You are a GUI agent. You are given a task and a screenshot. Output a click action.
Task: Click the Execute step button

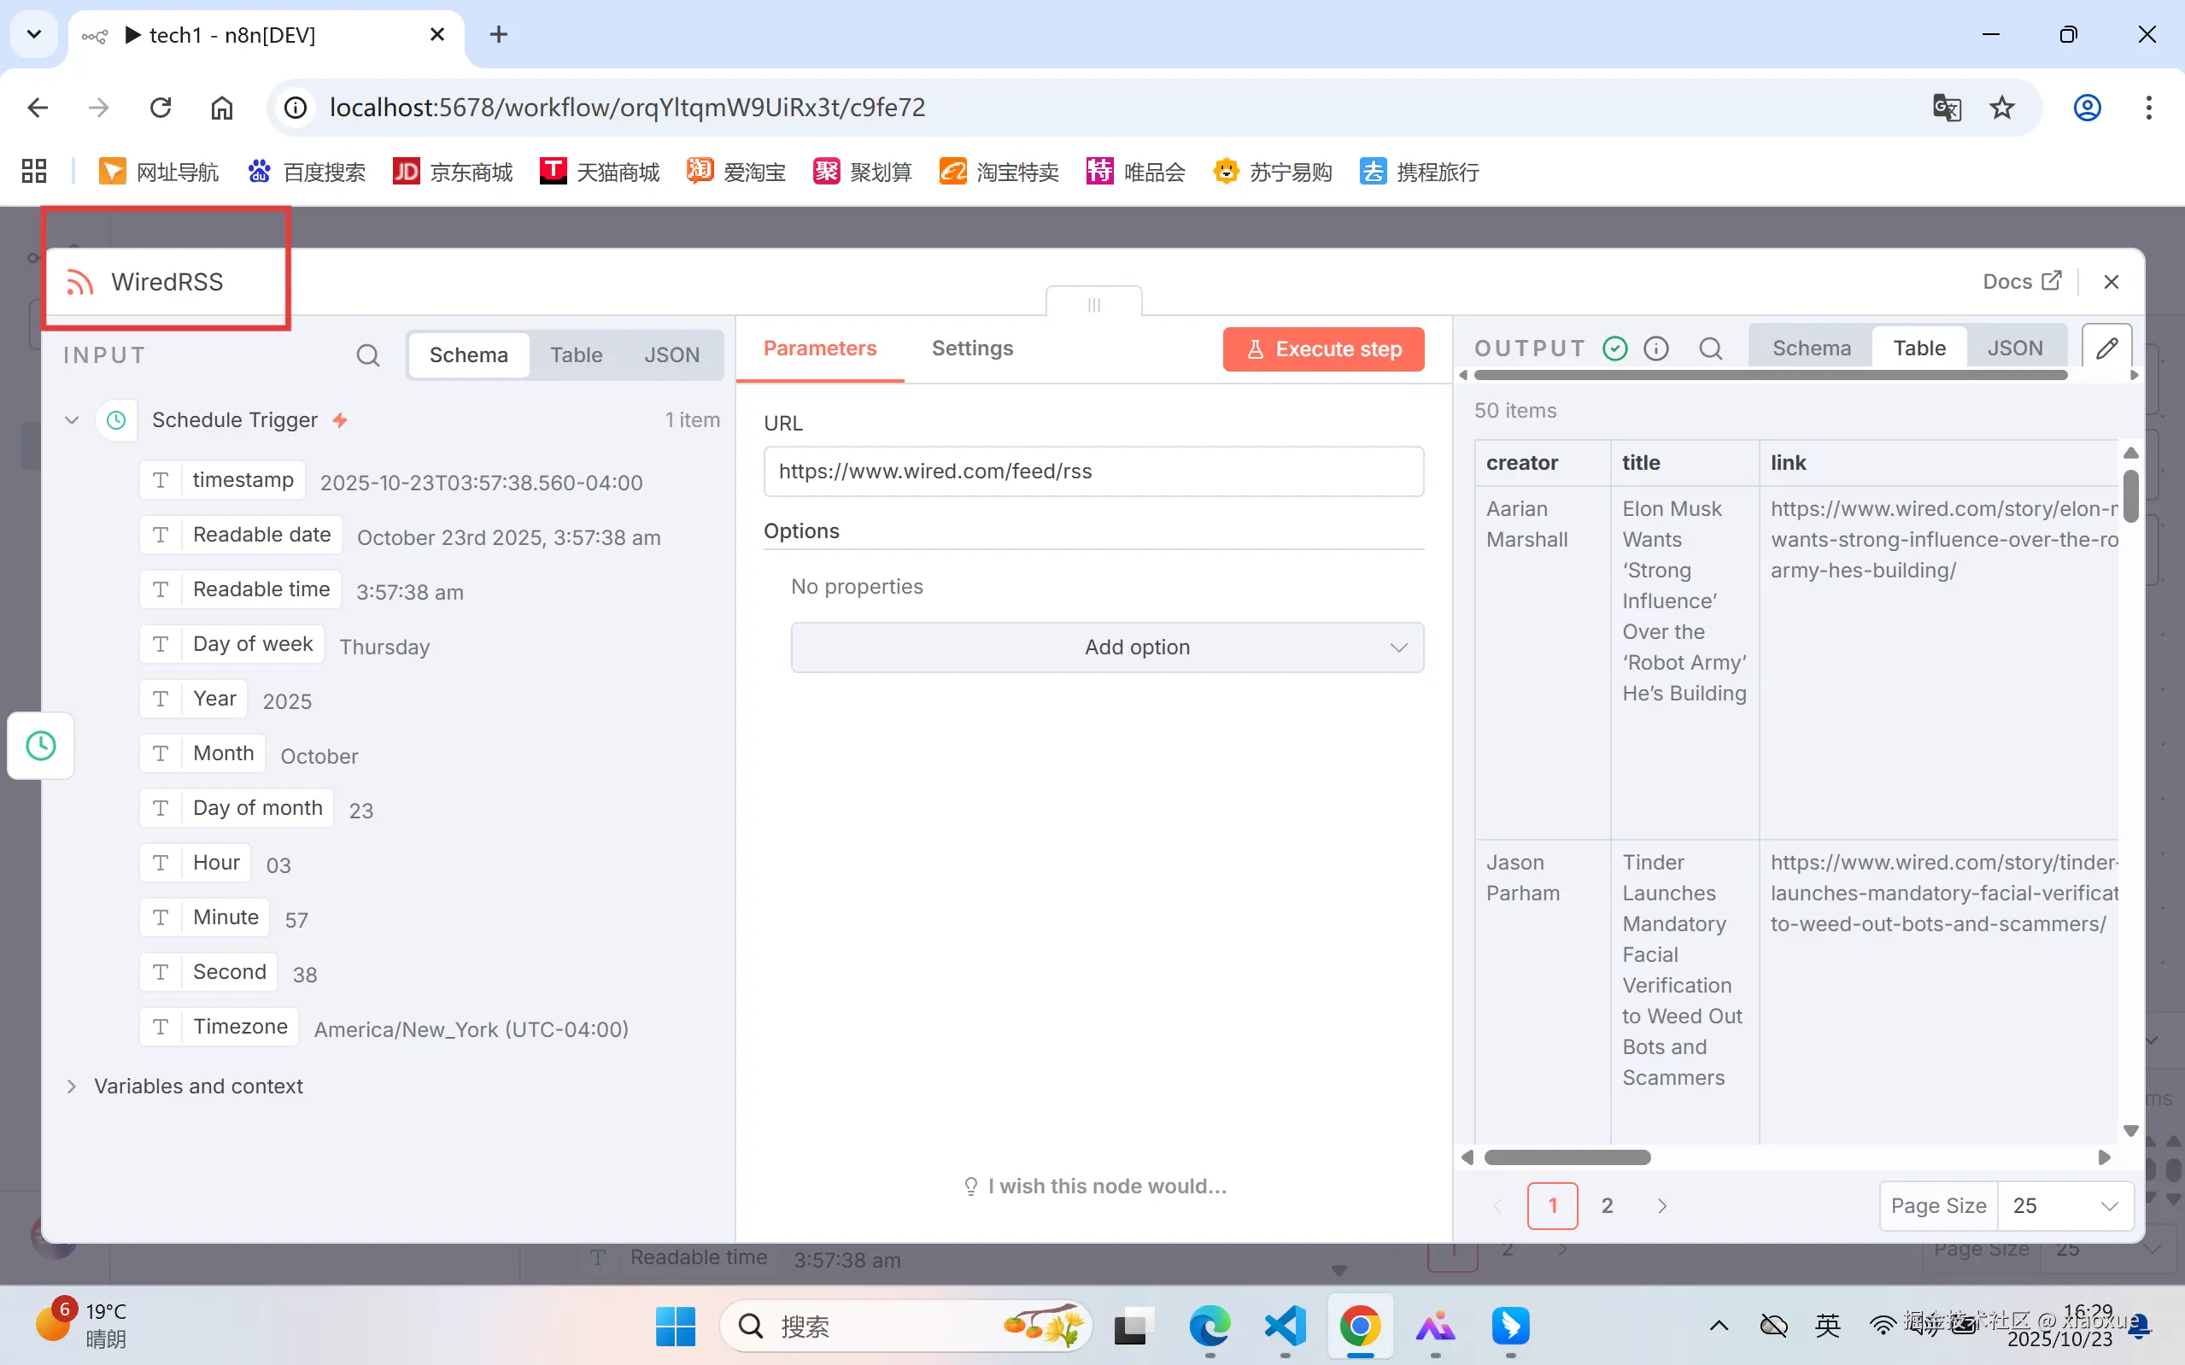click(x=1323, y=349)
